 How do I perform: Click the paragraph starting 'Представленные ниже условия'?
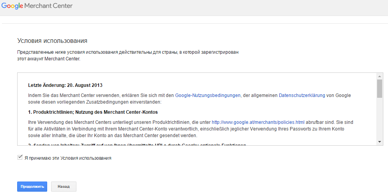128,56
